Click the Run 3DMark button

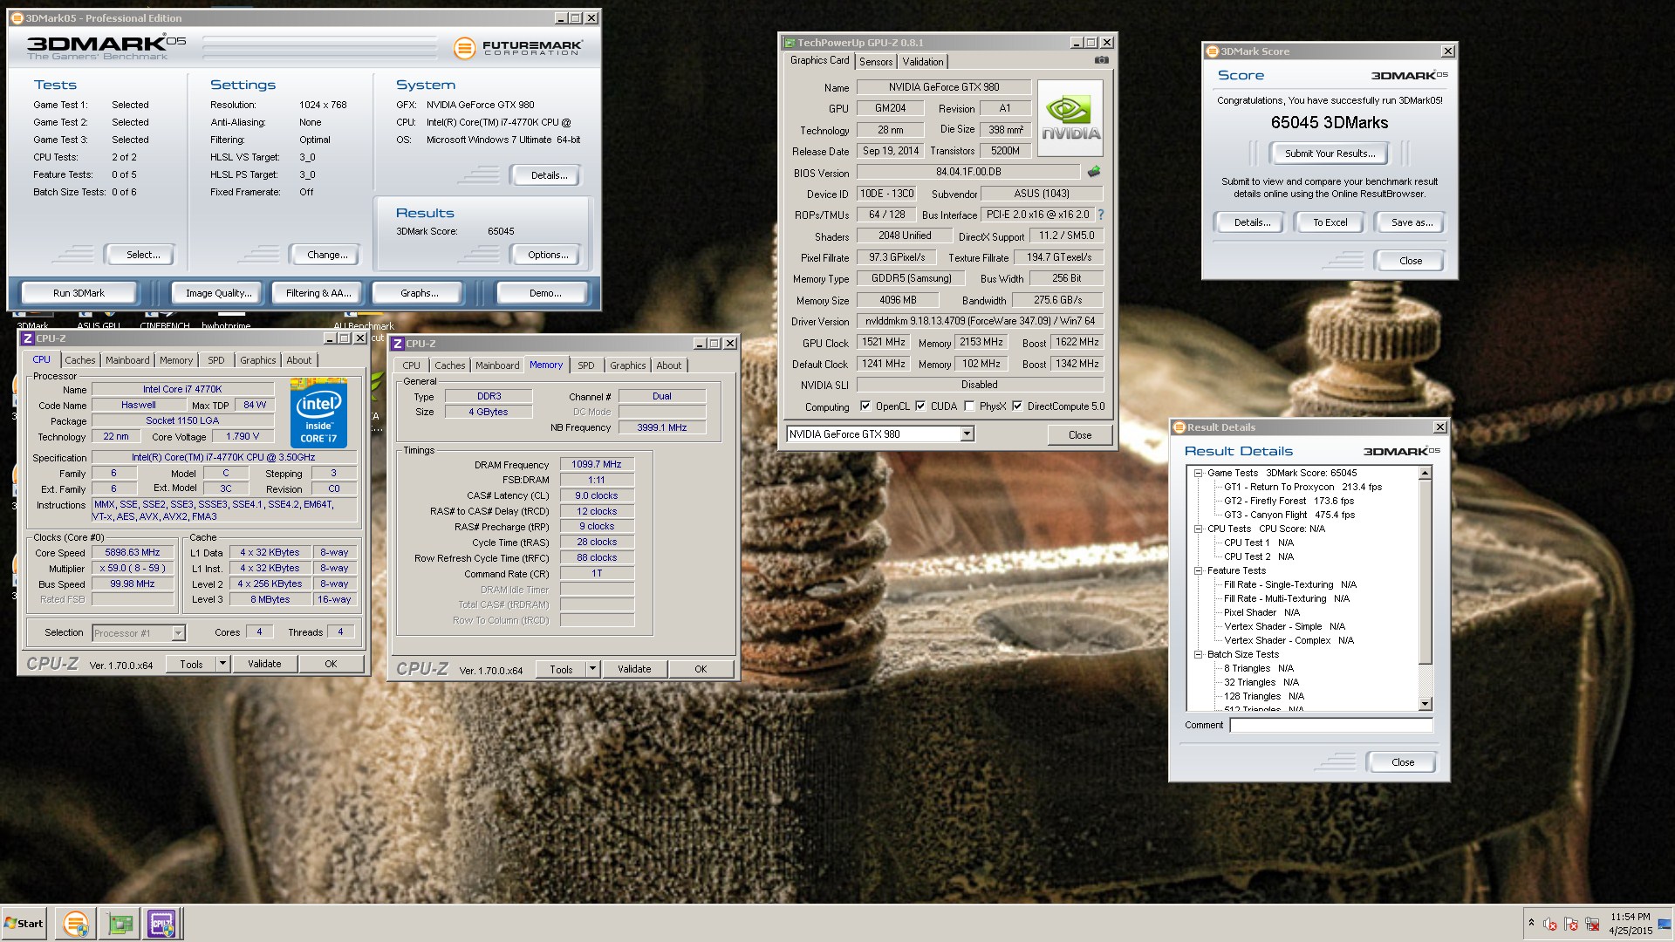click(79, 293)
